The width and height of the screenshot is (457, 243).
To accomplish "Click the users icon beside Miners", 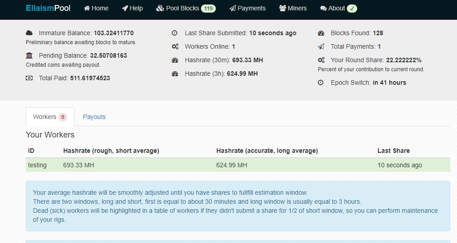I will 282,8.
